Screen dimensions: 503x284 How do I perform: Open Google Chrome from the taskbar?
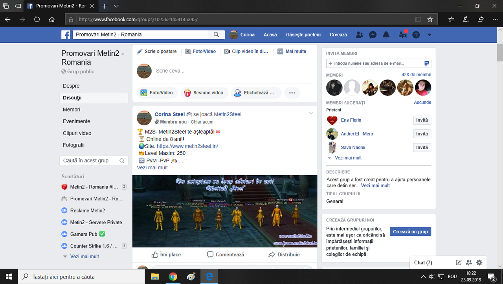coord(173,277)
